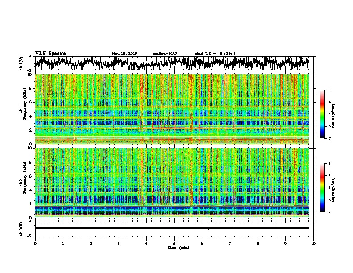Click the "-7" label on the ch.1 colorbar
The image size is (353, 273).
328,138
